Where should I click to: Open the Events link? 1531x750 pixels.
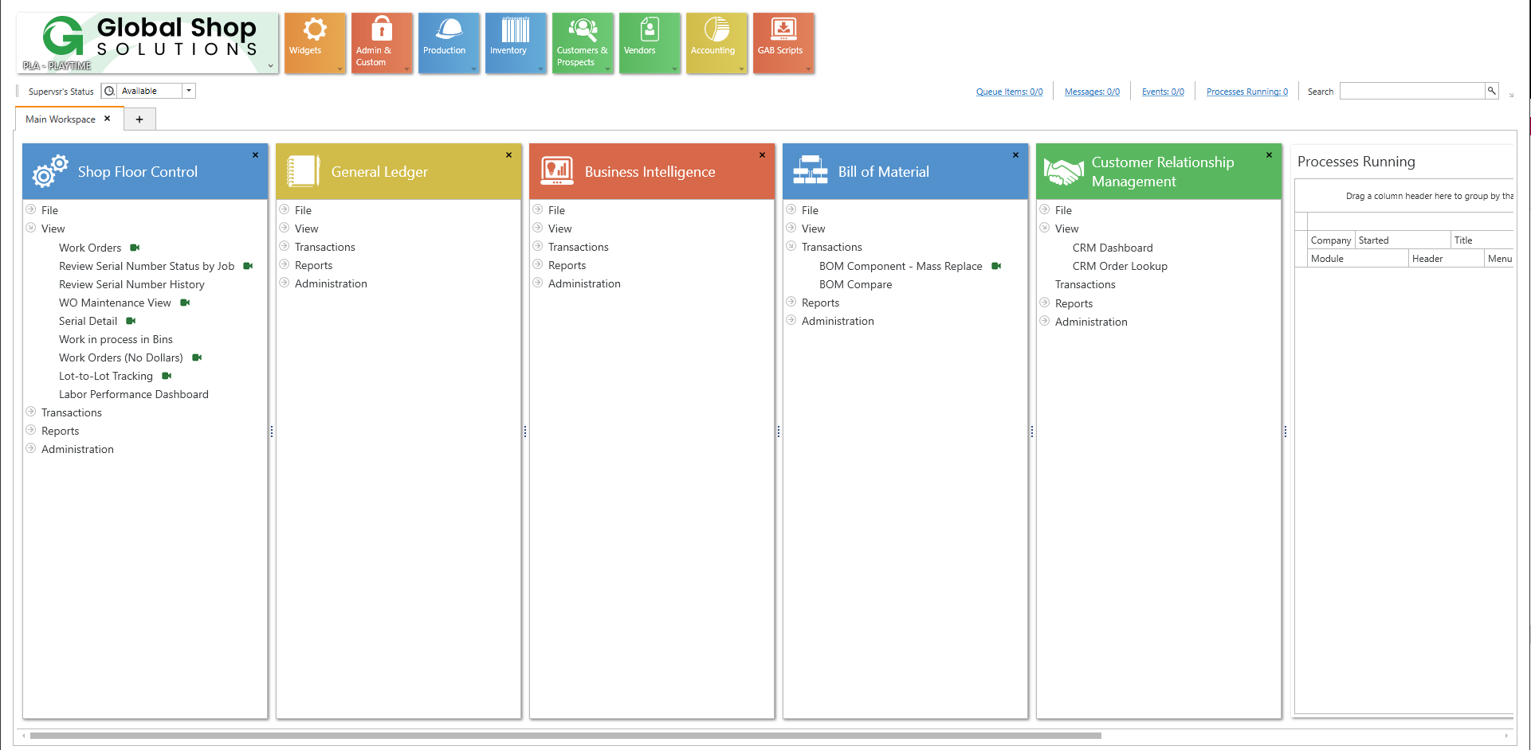pos(1163,92)
